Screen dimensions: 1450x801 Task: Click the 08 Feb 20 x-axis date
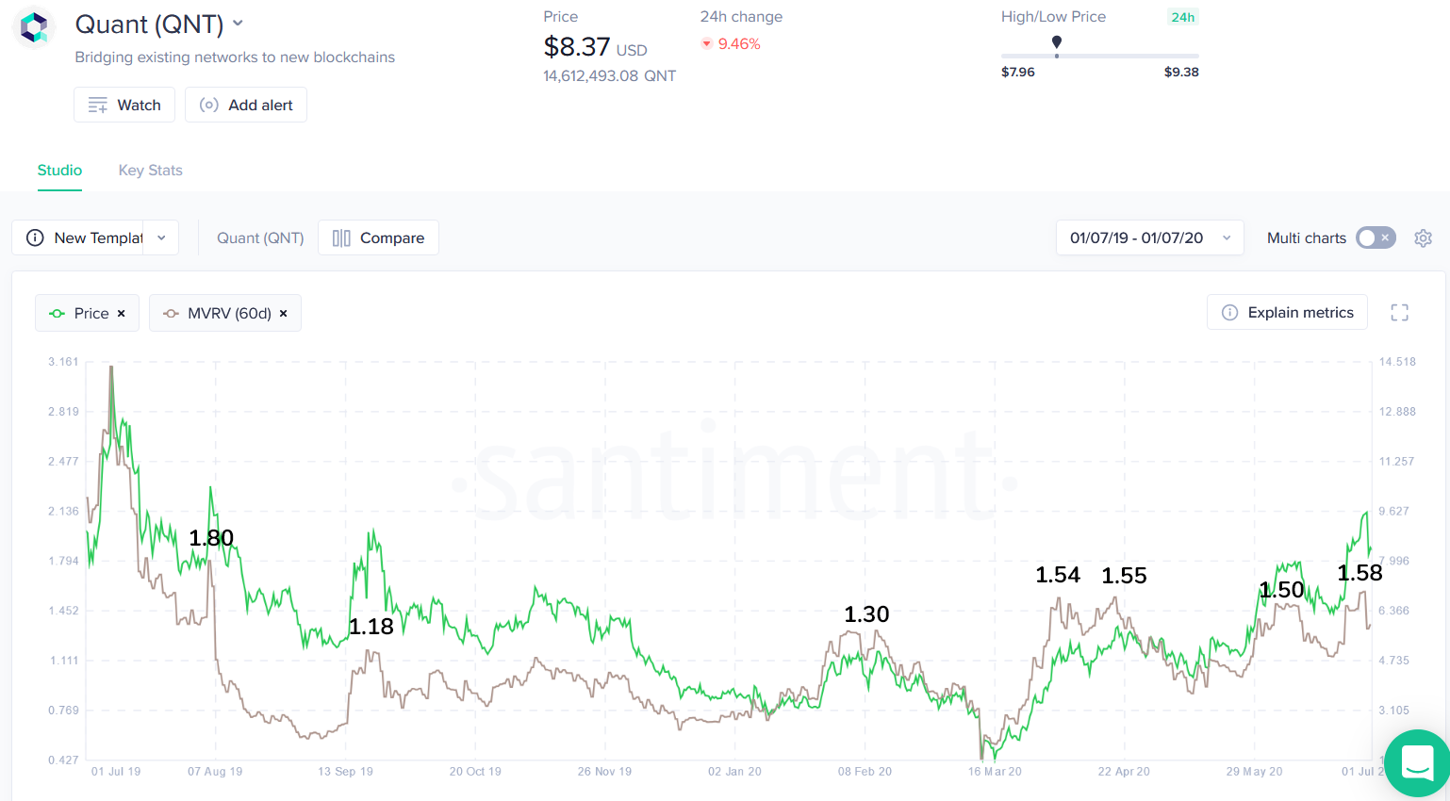[x=865, y=772]
